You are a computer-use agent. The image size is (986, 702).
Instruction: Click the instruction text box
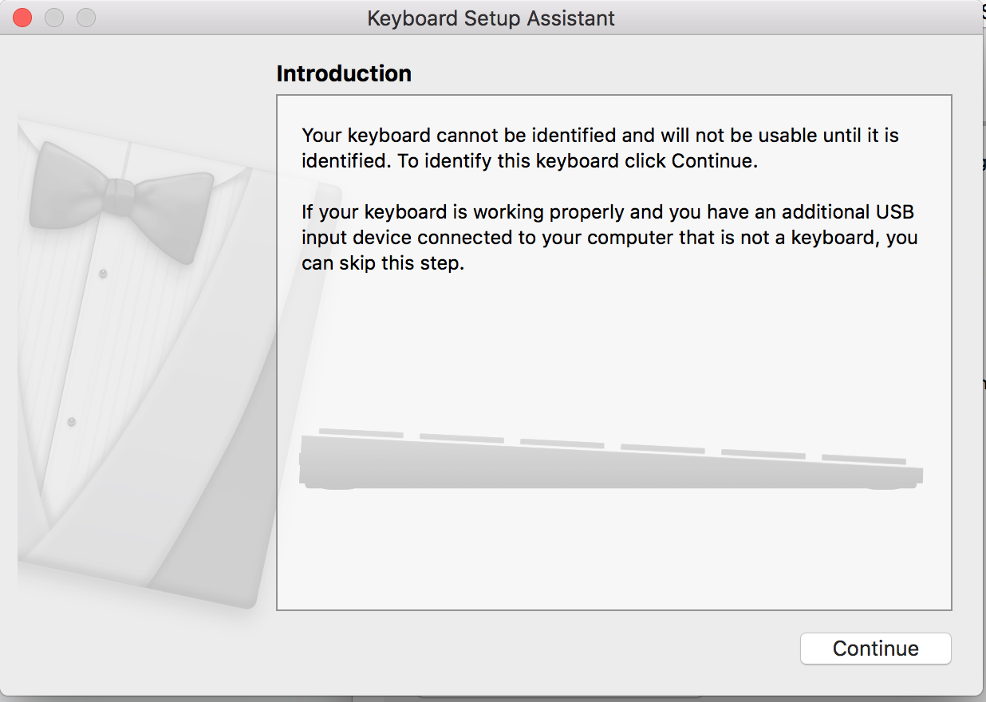(614, 351)
